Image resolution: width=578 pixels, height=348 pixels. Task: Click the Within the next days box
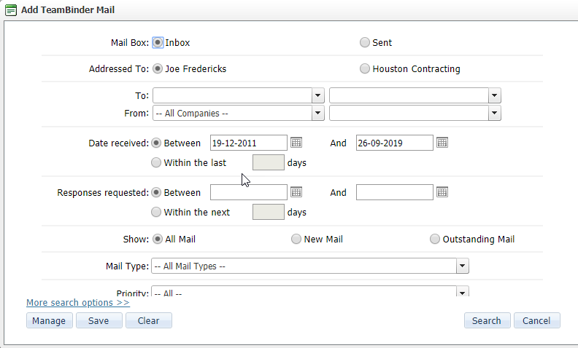[269, 212]
